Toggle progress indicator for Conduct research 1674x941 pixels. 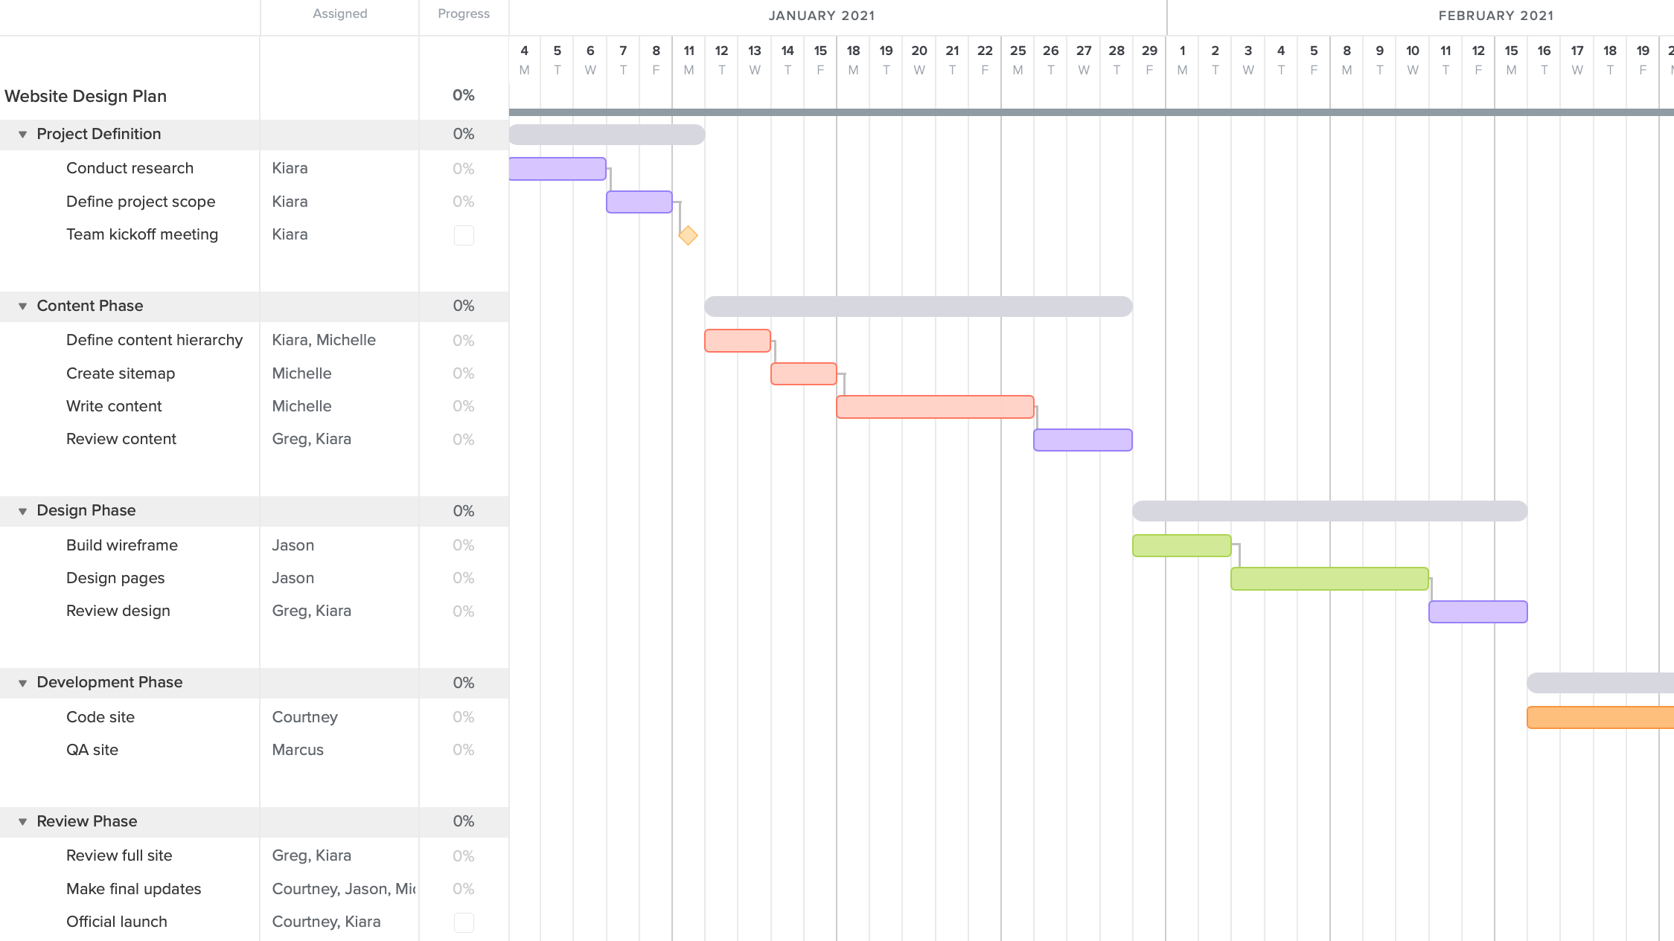coord(463,168)
